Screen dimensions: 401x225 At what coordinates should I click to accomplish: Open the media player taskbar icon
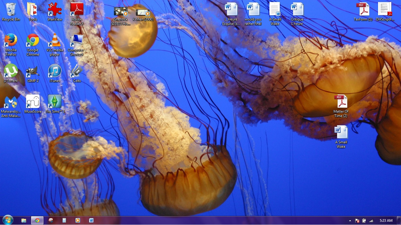[78, 220]
